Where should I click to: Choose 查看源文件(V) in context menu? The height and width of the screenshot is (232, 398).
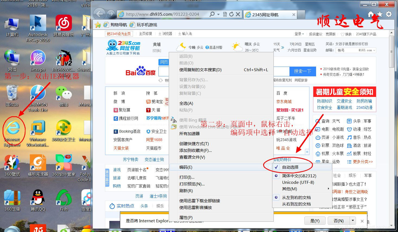coord(221,157)
